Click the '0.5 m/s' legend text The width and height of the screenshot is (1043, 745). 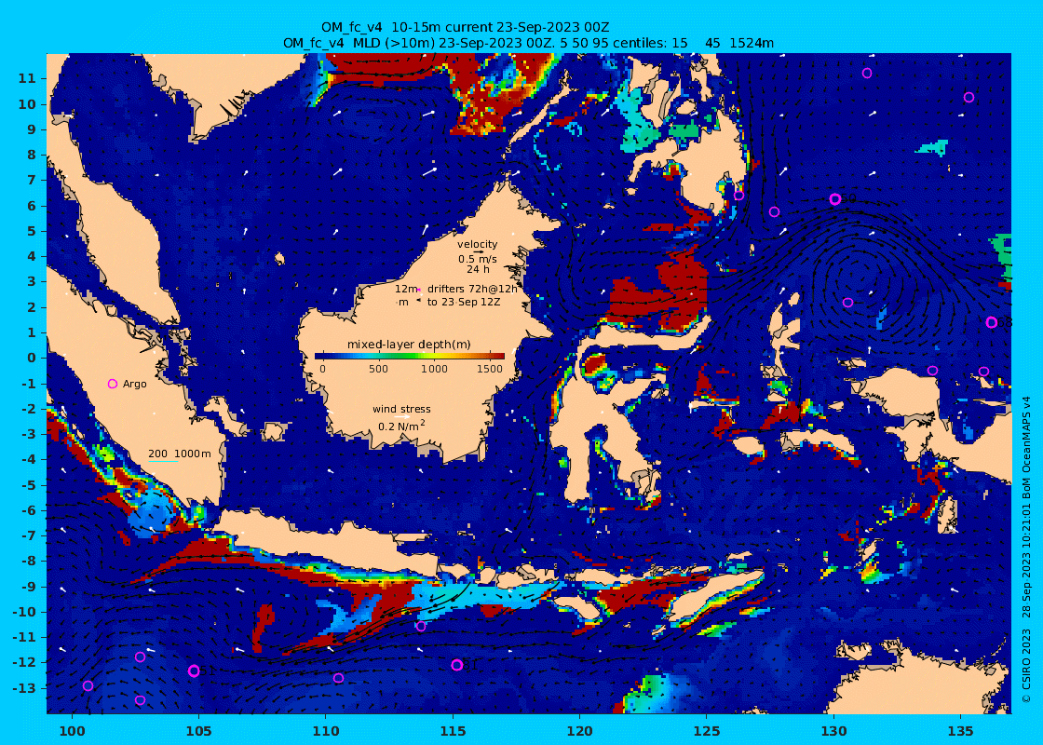pyautogui.click(x=477, y=260)
